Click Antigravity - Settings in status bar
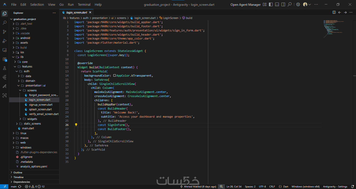Screen dimensions: 356x189 (x=335, y=186)
